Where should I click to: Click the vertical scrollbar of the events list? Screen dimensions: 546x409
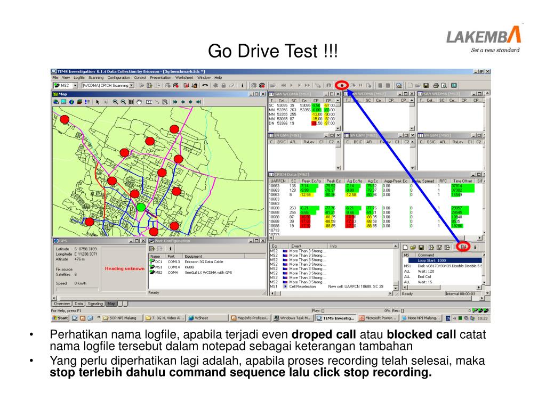click(x=396, y=266)
